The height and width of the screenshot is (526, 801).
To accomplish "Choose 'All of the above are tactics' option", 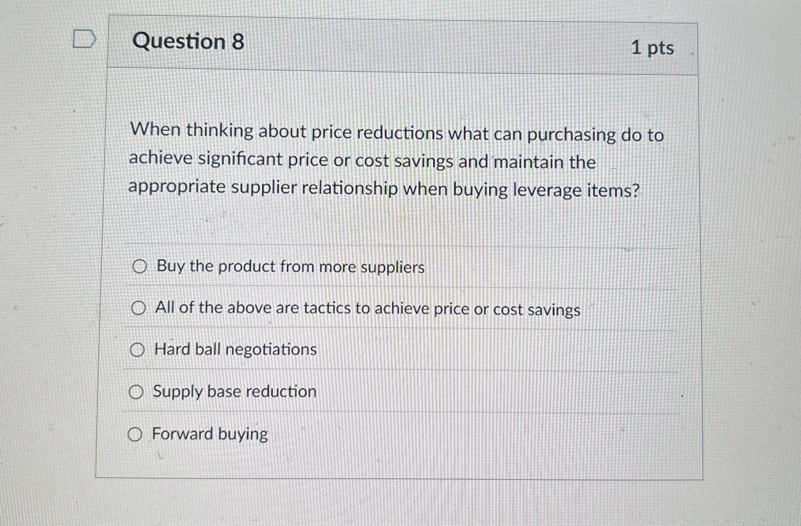I will coord(139,308).
